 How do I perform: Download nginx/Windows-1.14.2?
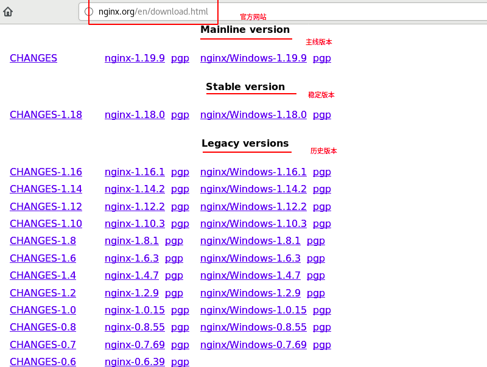[253, 189]
